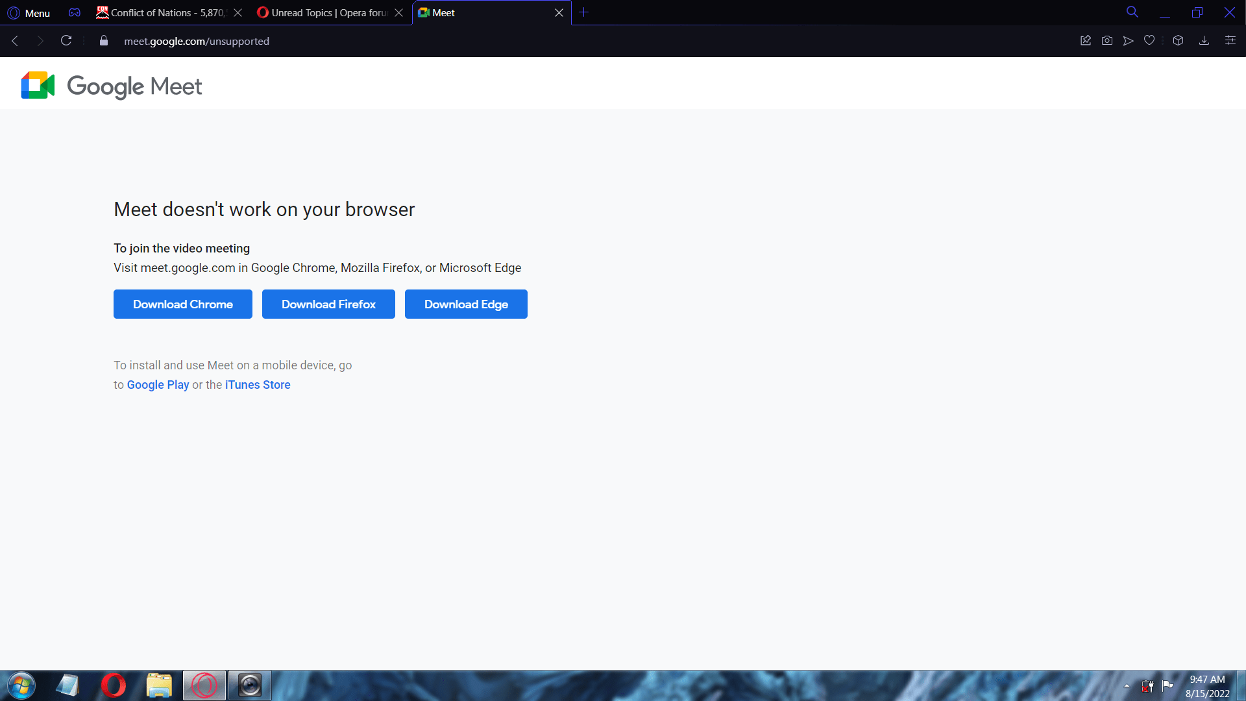The width and height of the screenshot is (1246, 701).
Task: Click the GX Corner gamepad icon
Action: [x=75, y=13]
